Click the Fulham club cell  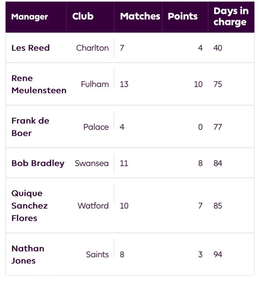(95, 84)
